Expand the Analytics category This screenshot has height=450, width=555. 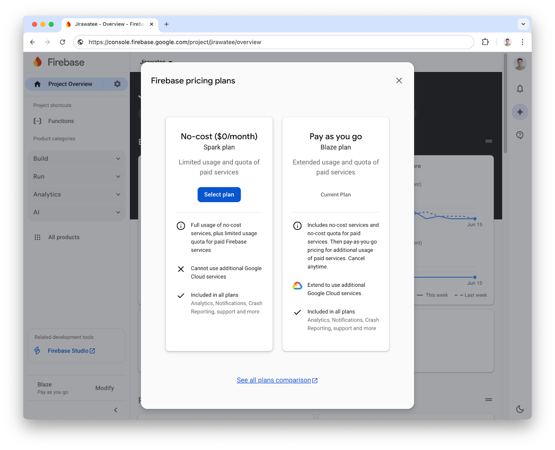tap(77, 194)
